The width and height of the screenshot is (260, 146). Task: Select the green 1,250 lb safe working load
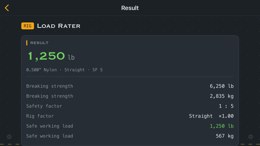222,126
